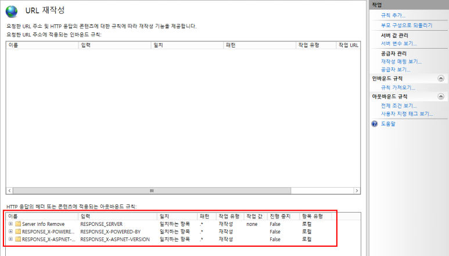
Task: Click the URL Rewrite globe icon
Action: pos(12,12)
